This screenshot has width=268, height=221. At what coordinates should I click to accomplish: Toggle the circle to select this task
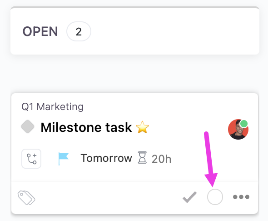point(215,197)
